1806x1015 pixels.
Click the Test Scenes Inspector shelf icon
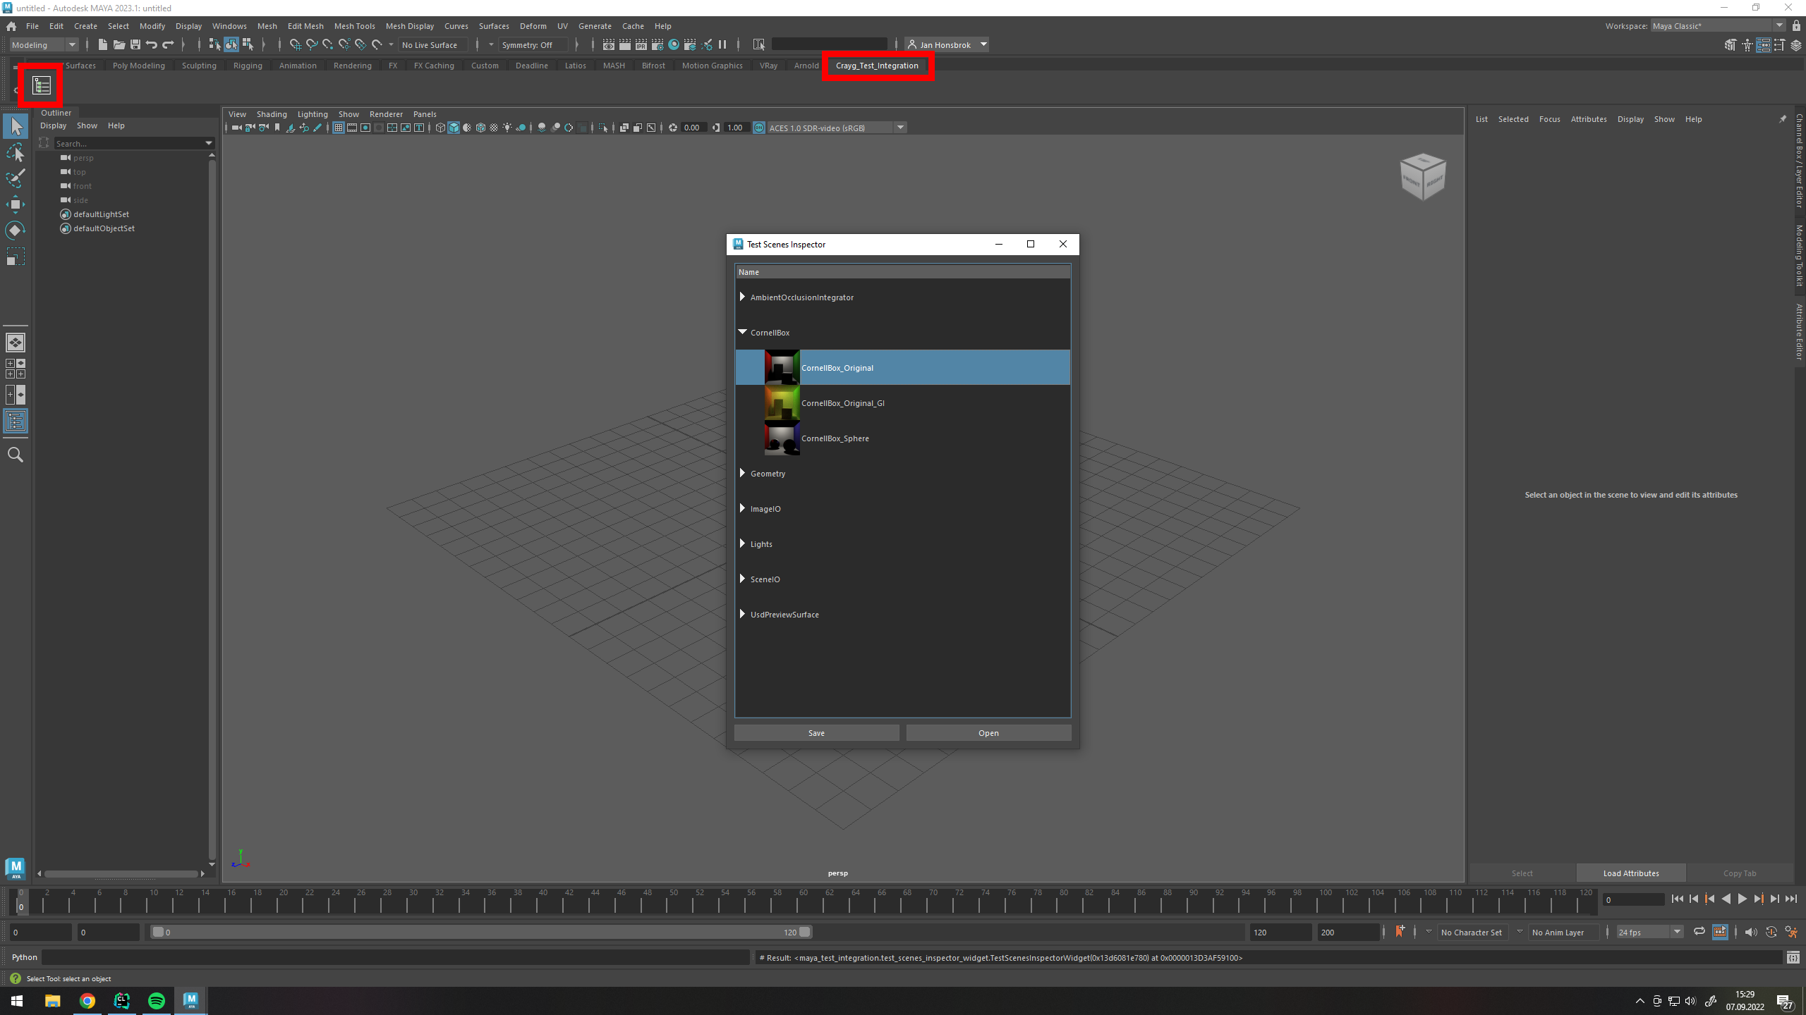pos(42,86)
